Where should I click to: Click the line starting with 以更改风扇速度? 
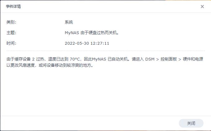[x=50, y=65]
